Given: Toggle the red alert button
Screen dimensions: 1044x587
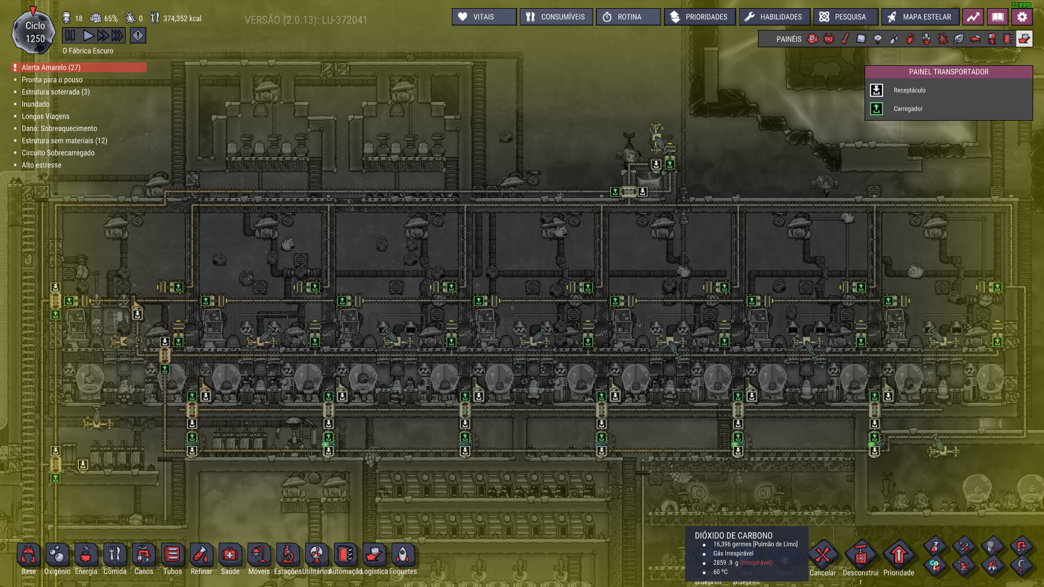Looking at the screenshot, I should click(x=138, y=36).
